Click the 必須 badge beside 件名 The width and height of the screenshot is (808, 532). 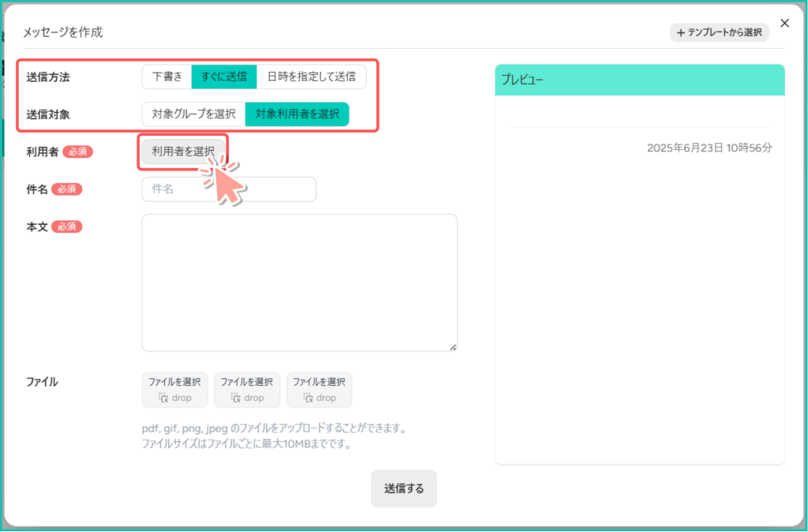67,189
